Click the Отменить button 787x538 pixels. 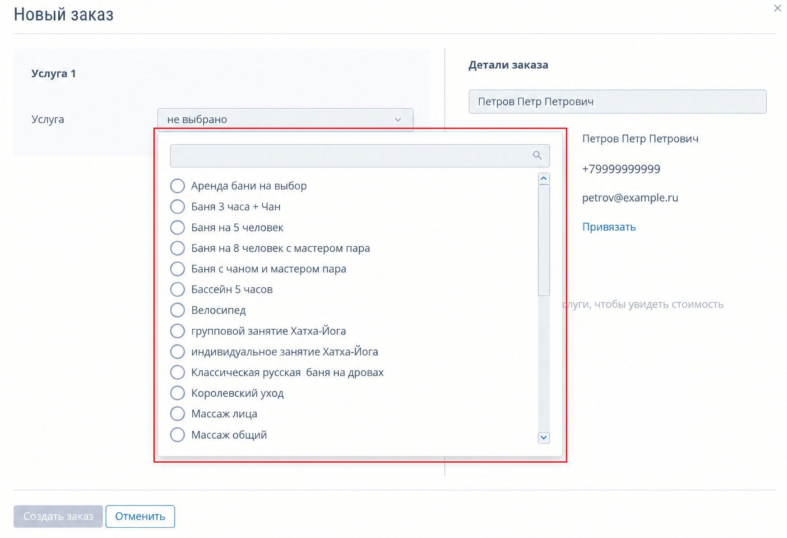pos(140,516)
